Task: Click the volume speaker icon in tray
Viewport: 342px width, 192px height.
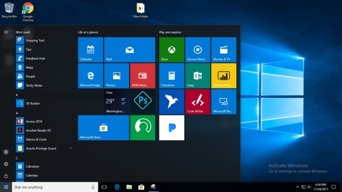Action: click(309, 187)
